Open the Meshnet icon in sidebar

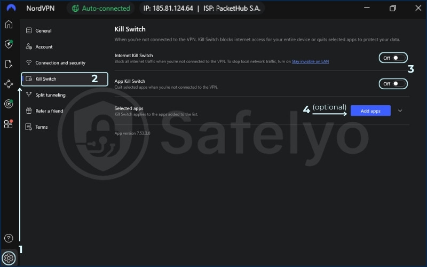point(9,84)
